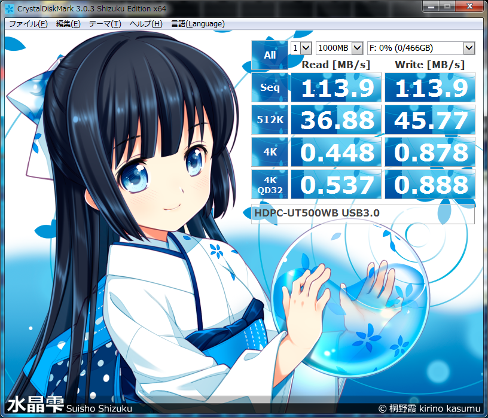488x418 pixels.
Task: Start the 4K QD32 benchmark test
Action: tap(270, 184)
